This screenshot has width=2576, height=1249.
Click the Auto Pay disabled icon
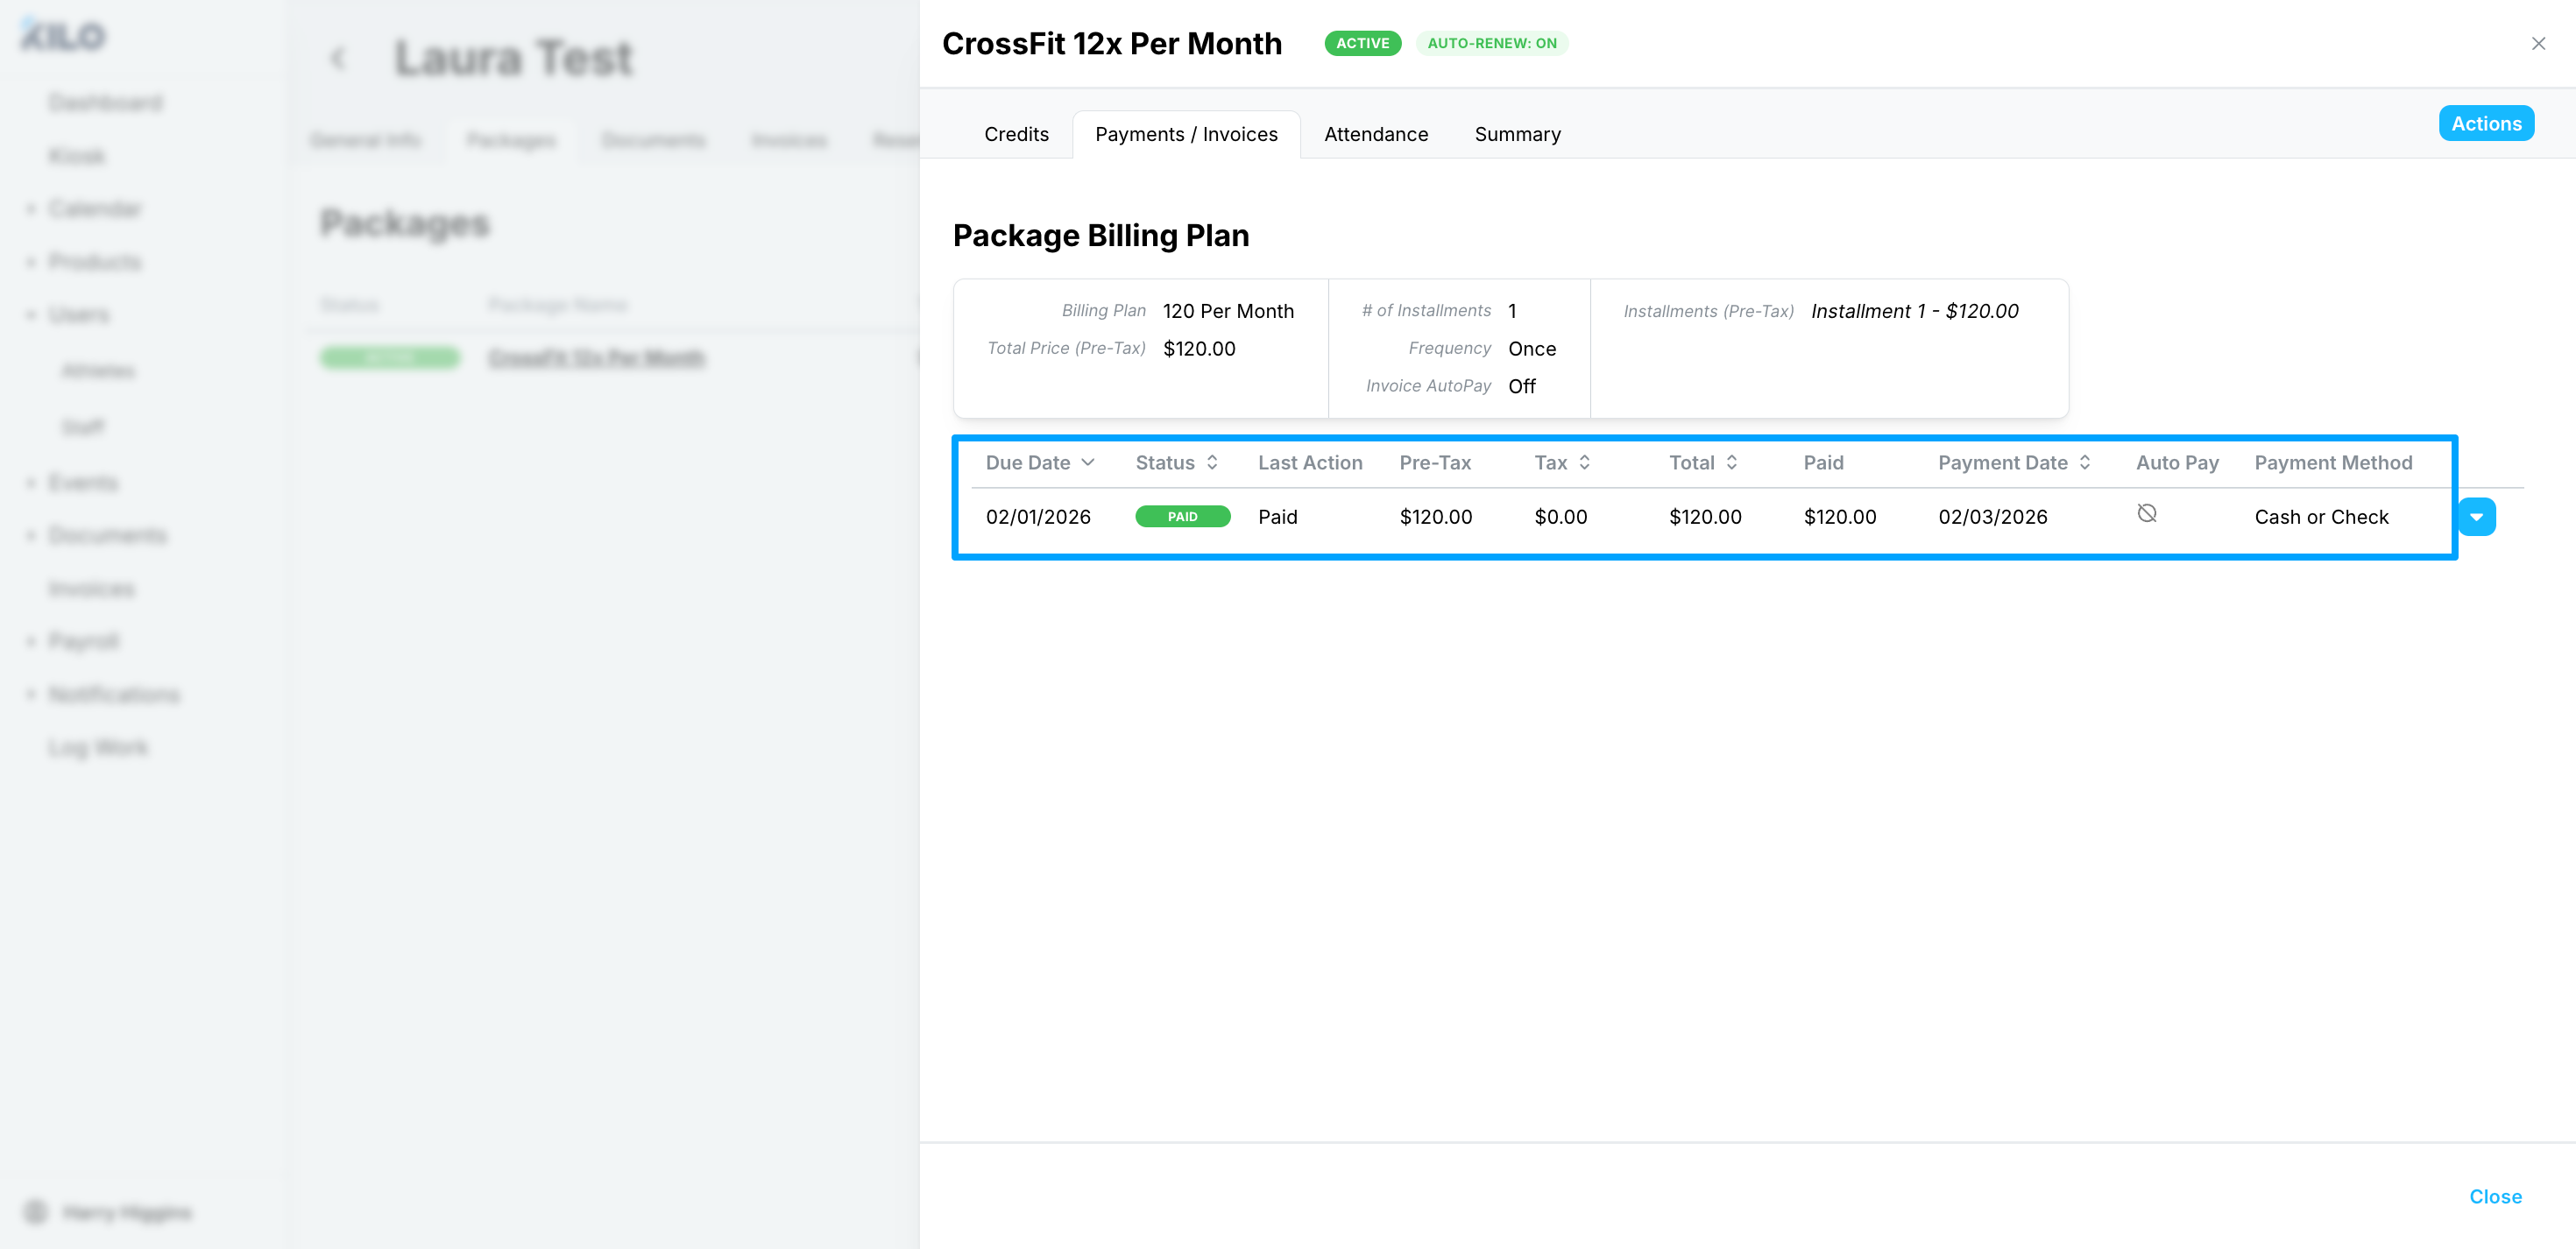click(x=2146, y=513)
